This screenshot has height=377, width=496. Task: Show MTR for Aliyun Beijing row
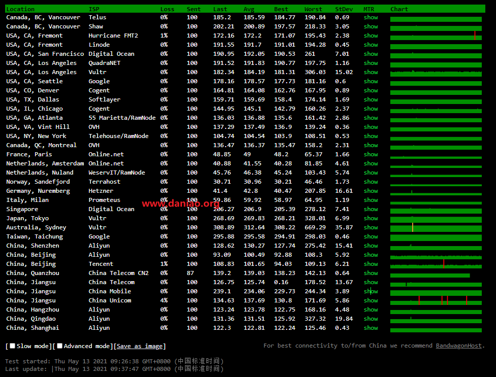coord(371,255)
